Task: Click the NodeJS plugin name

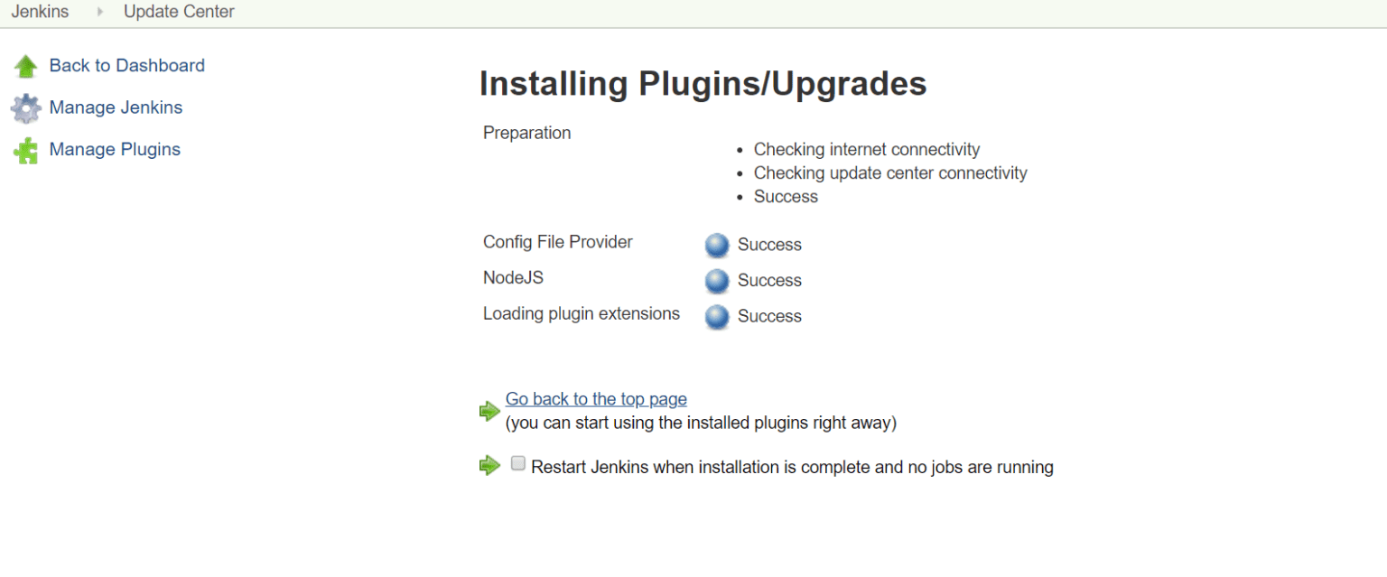Action: pos(513,278)
